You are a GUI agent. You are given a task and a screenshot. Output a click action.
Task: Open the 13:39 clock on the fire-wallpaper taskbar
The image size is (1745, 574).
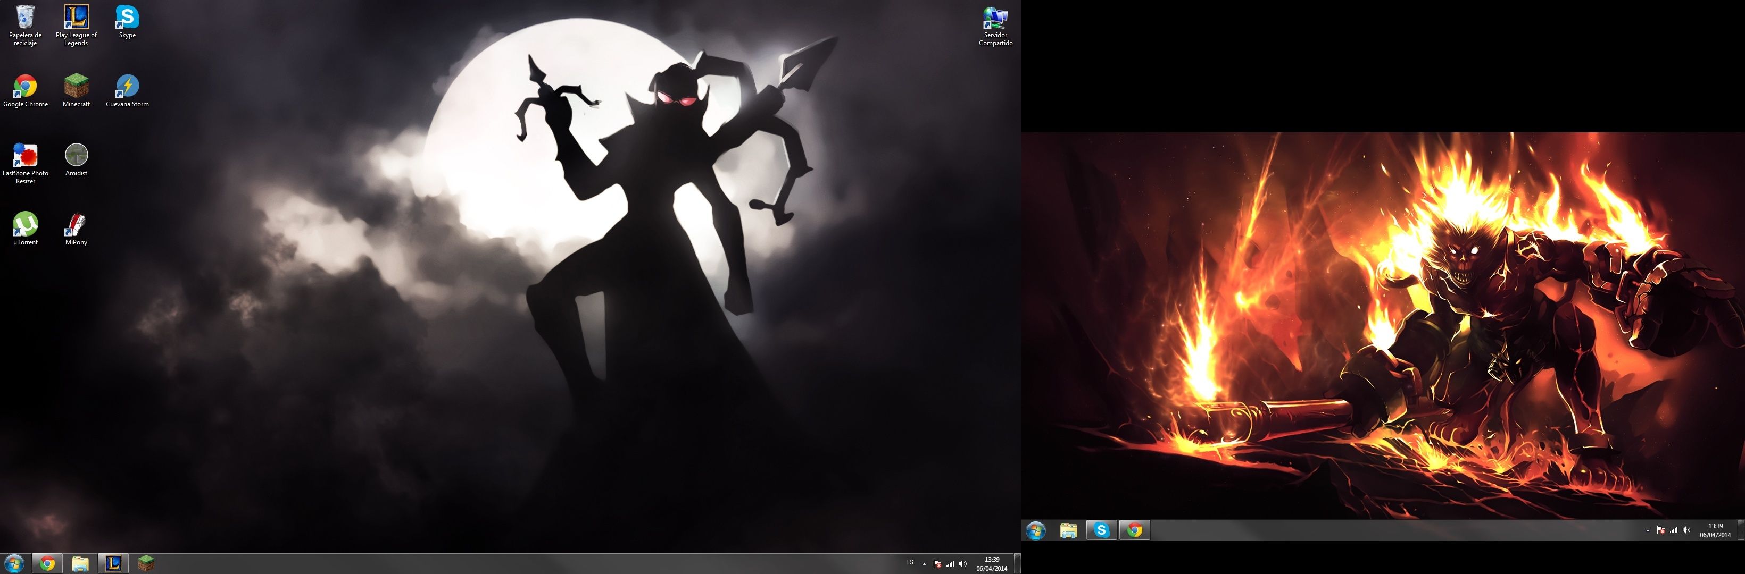coord(1715,530)
